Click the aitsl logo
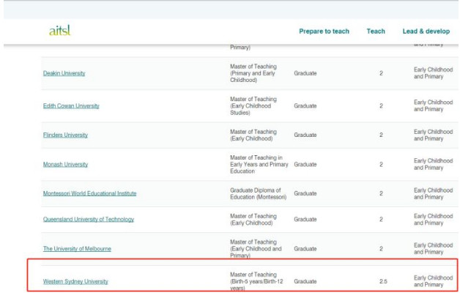 point(60,30)
